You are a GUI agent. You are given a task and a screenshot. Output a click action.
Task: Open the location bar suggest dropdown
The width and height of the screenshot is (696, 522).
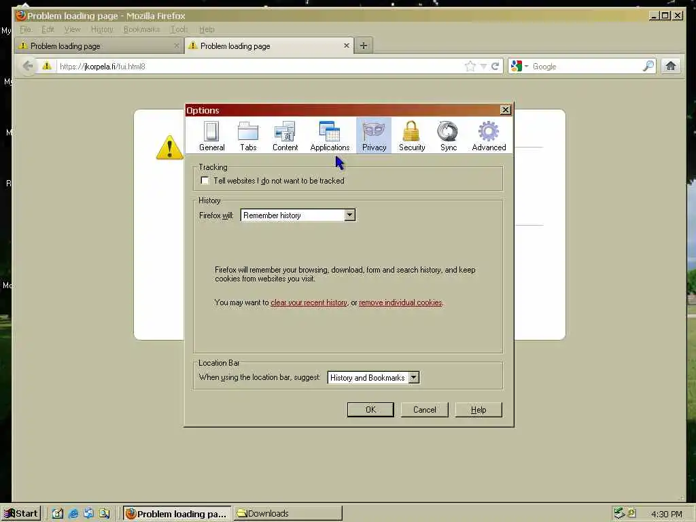[x=373, y=378]
